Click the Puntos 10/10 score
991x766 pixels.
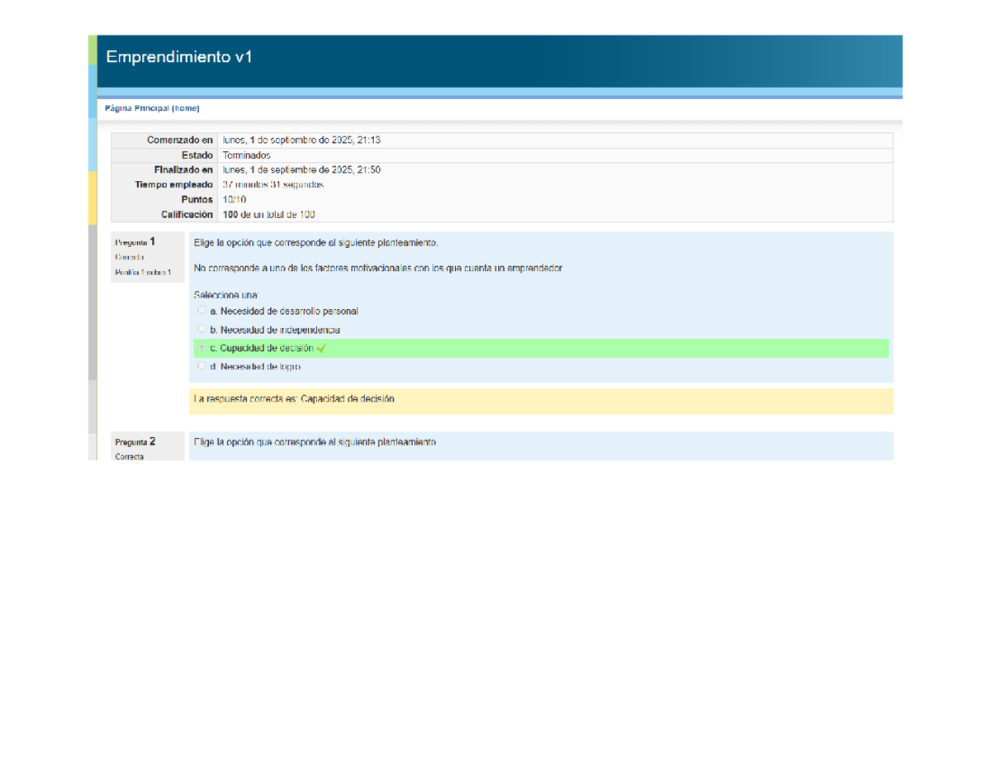click(x=235, y=200)
